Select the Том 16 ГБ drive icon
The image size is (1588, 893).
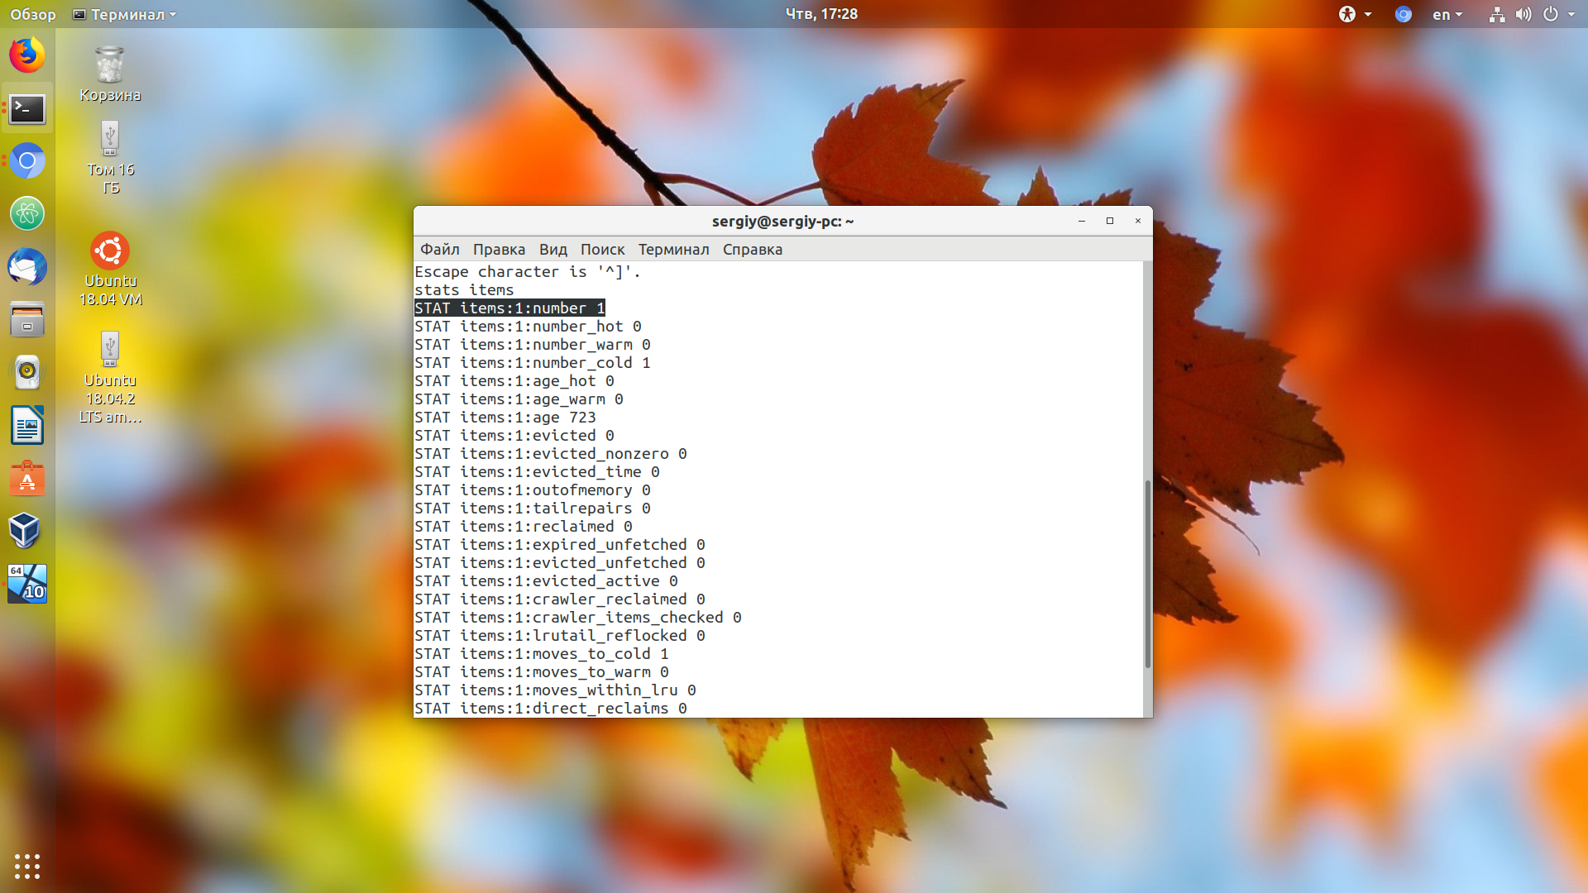click(x=110, y=158)
